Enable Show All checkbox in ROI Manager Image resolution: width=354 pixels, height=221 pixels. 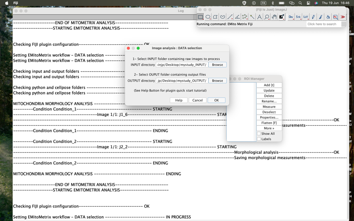[259, 134]
